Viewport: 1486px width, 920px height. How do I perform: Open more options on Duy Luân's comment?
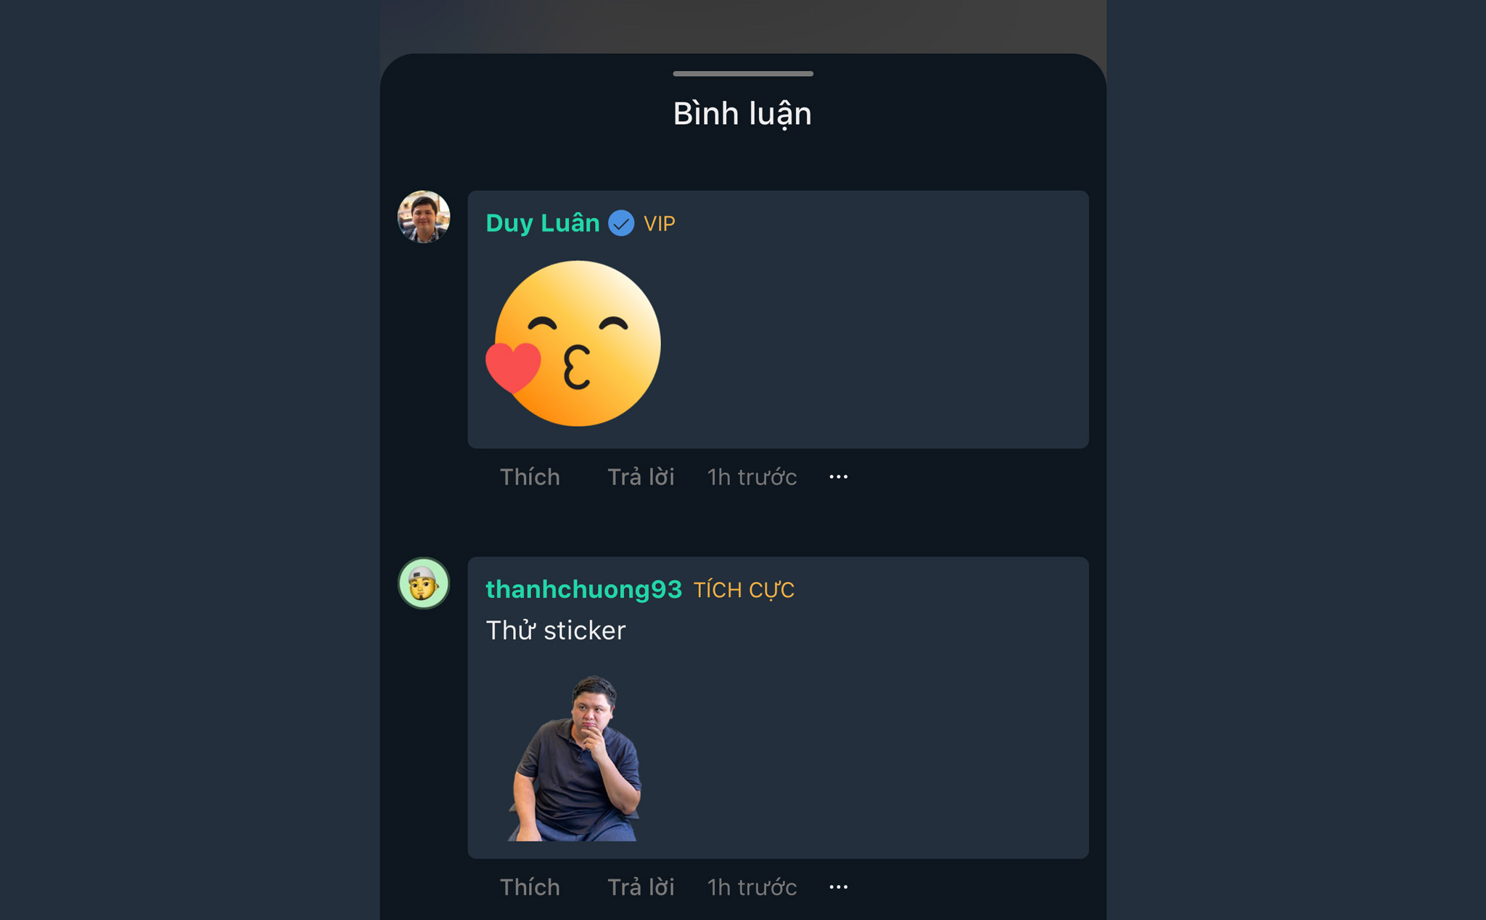(x=838, y=477)
